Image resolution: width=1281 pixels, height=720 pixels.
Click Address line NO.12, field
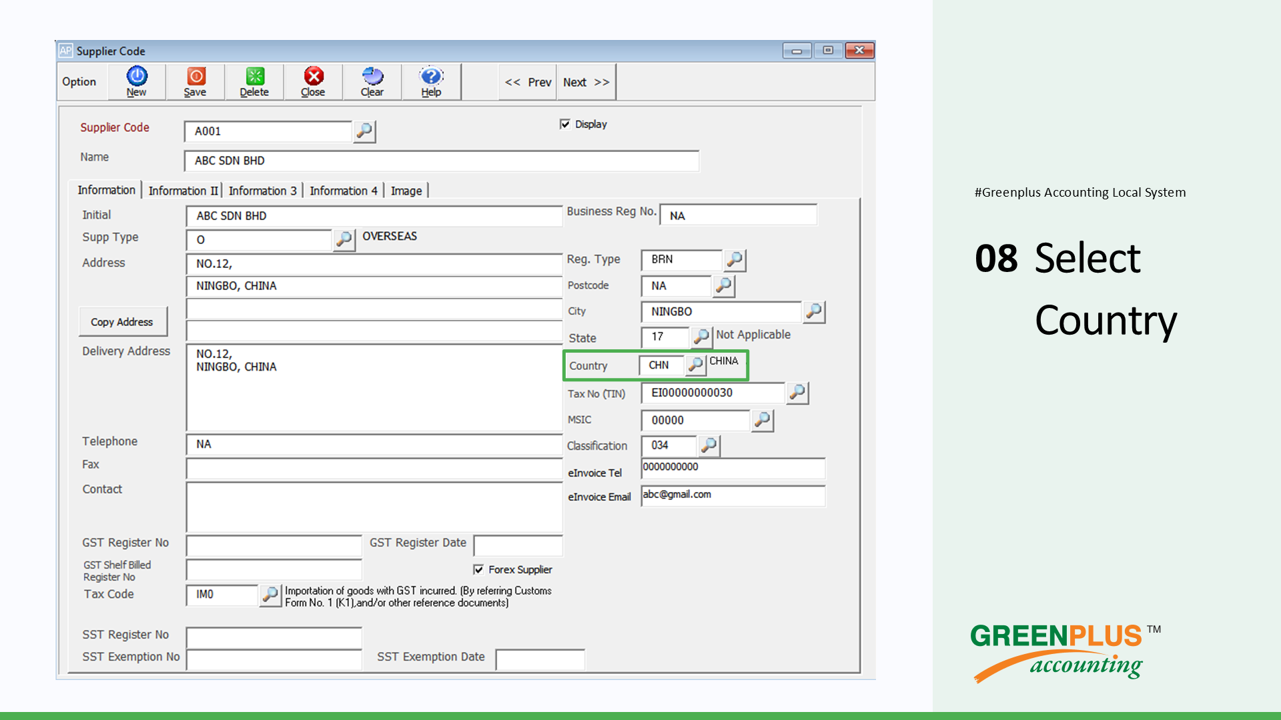point(374,264)
